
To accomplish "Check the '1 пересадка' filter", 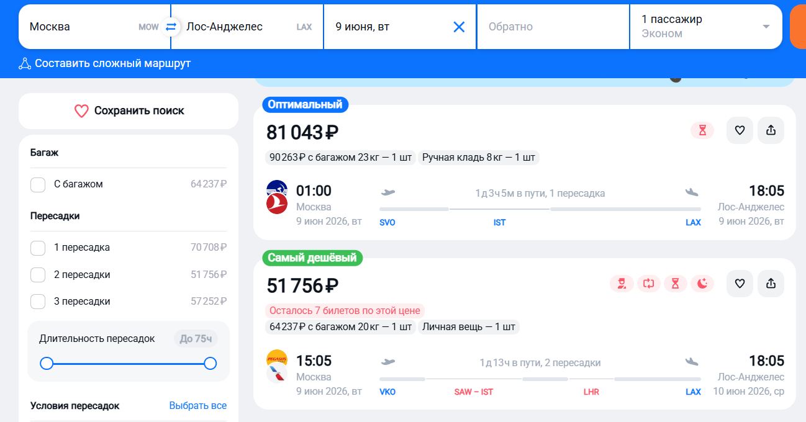I will 38,248.
